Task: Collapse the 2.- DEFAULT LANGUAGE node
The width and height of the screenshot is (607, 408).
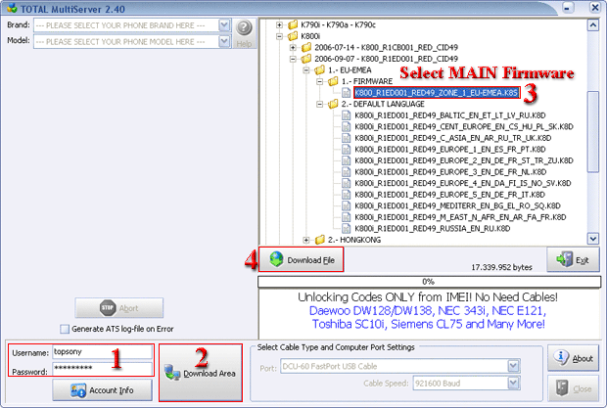Action: click(x=320, y=104)
